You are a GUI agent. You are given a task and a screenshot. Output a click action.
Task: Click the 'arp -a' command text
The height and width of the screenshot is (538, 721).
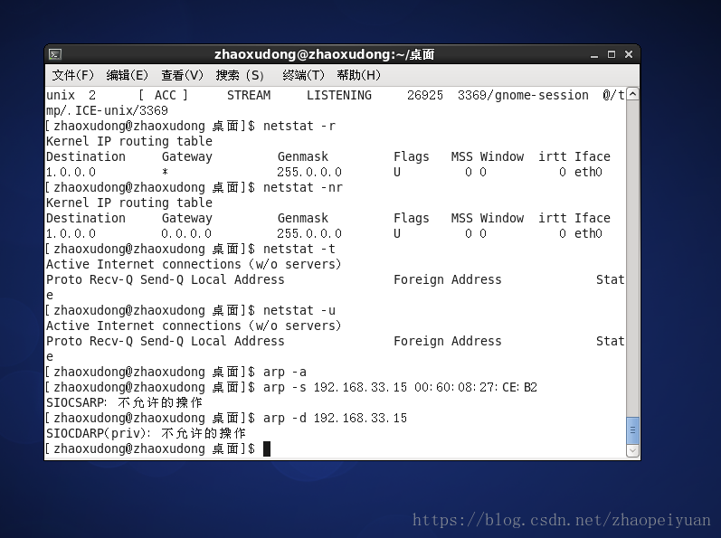[285, 372]
